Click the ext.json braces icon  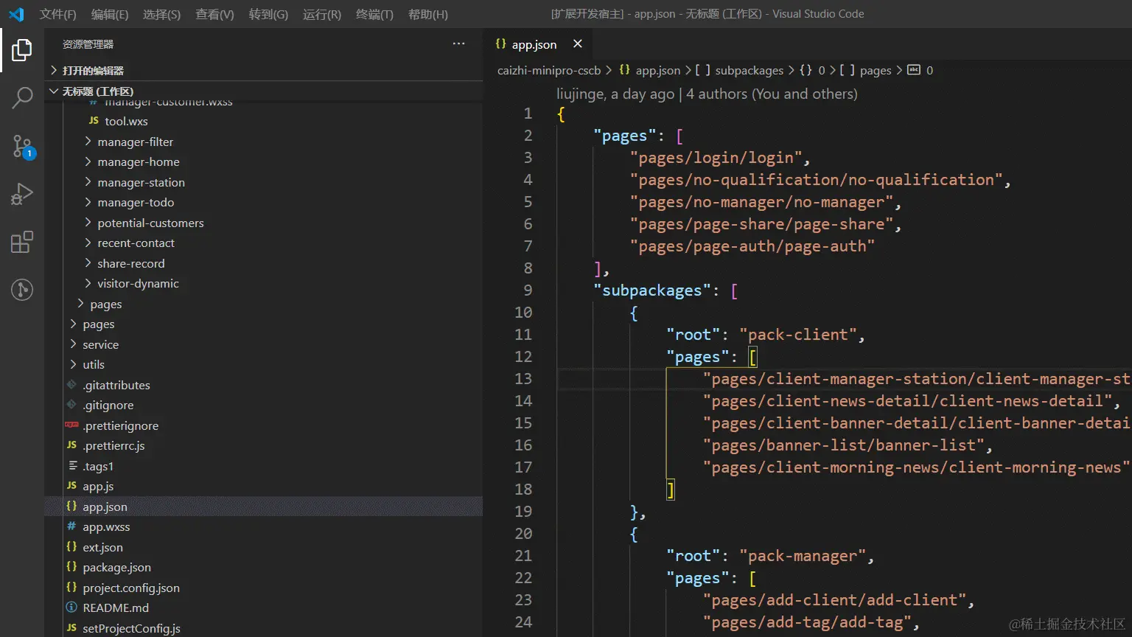[x=71, y=547]
